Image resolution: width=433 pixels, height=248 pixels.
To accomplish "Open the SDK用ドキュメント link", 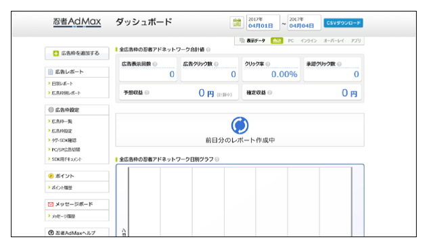I will tap(67, 159).
